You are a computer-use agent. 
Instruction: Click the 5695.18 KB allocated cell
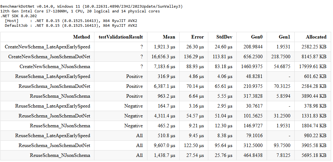(x=315, y=155)
